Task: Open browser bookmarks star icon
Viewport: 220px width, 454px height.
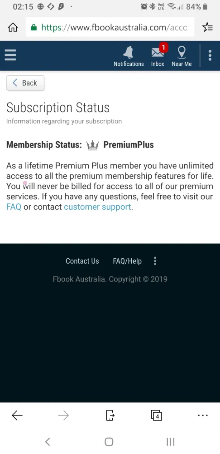Action: pyautogui.click(x=207, y=28)
